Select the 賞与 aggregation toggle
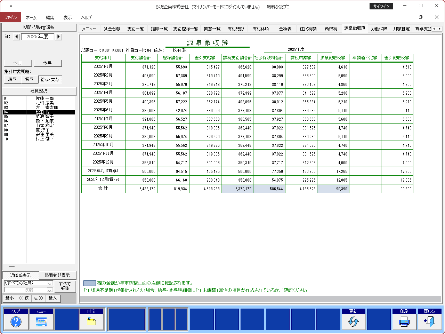The image size is (445, 334). (29, 79)
